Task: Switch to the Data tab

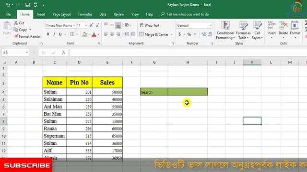Action: click(103, 14)
